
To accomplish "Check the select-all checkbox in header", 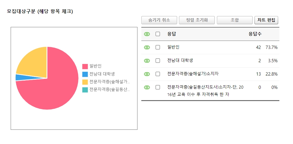I will [x=158, y=34].
